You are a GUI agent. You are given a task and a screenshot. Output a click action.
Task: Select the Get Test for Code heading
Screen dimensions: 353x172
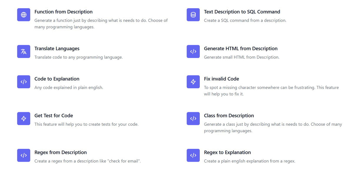click(x=54, y=115)
